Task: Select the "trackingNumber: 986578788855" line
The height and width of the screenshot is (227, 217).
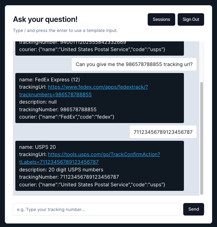Action: [58, 109]
